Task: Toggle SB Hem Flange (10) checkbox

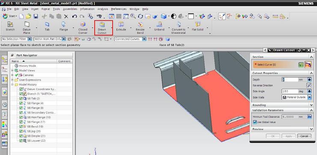Action: [x=21, y=117]
